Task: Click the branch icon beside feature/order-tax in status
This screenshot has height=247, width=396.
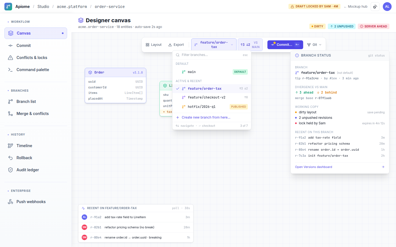Action: point(297,73)
